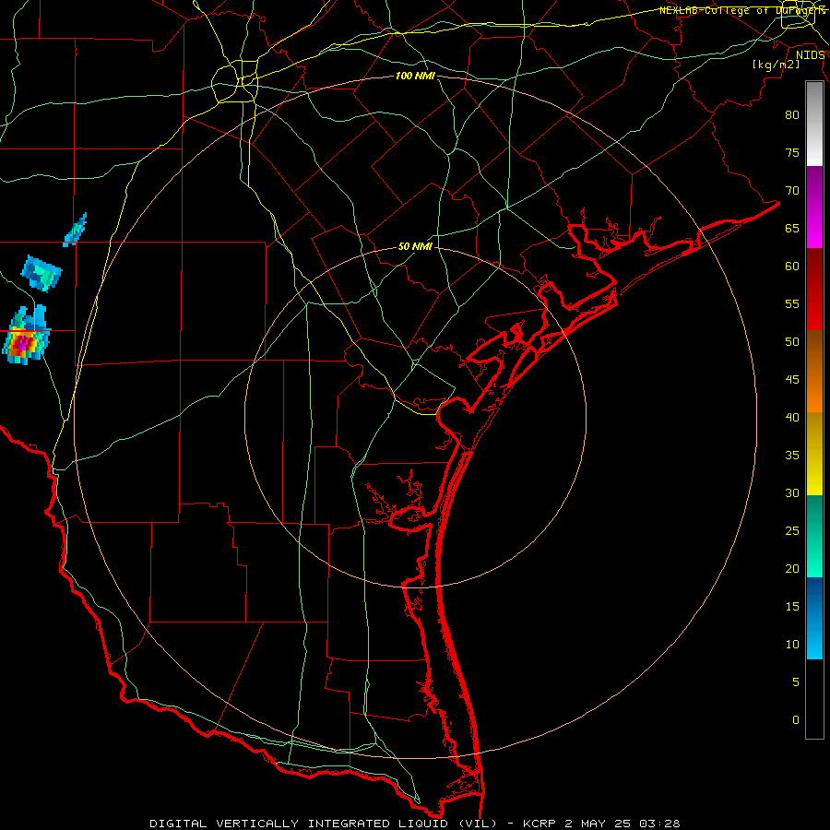Click the 25 value on the scale
The height and width of the screenshot is (830, 830).
click(x=792, y=531)
